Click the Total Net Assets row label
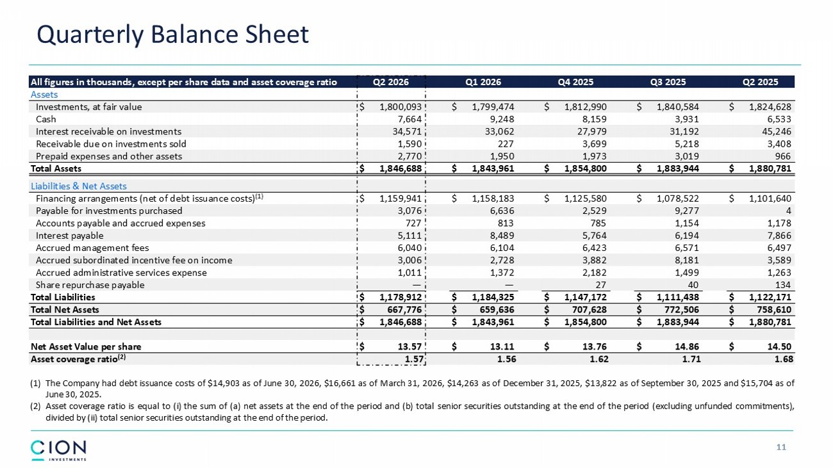This screenshot has height=468, width=833. tap(65, 310)
